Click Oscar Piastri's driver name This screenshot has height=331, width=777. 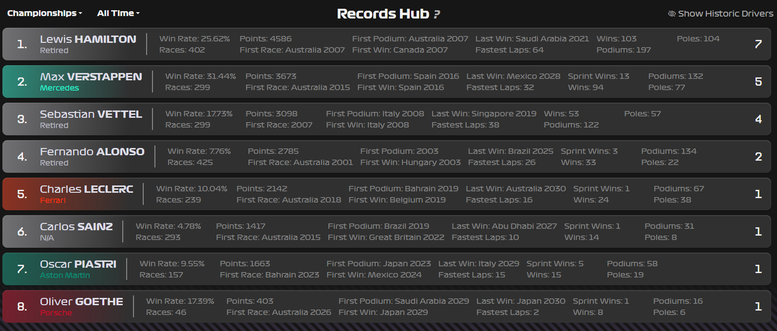click(78, 264)
